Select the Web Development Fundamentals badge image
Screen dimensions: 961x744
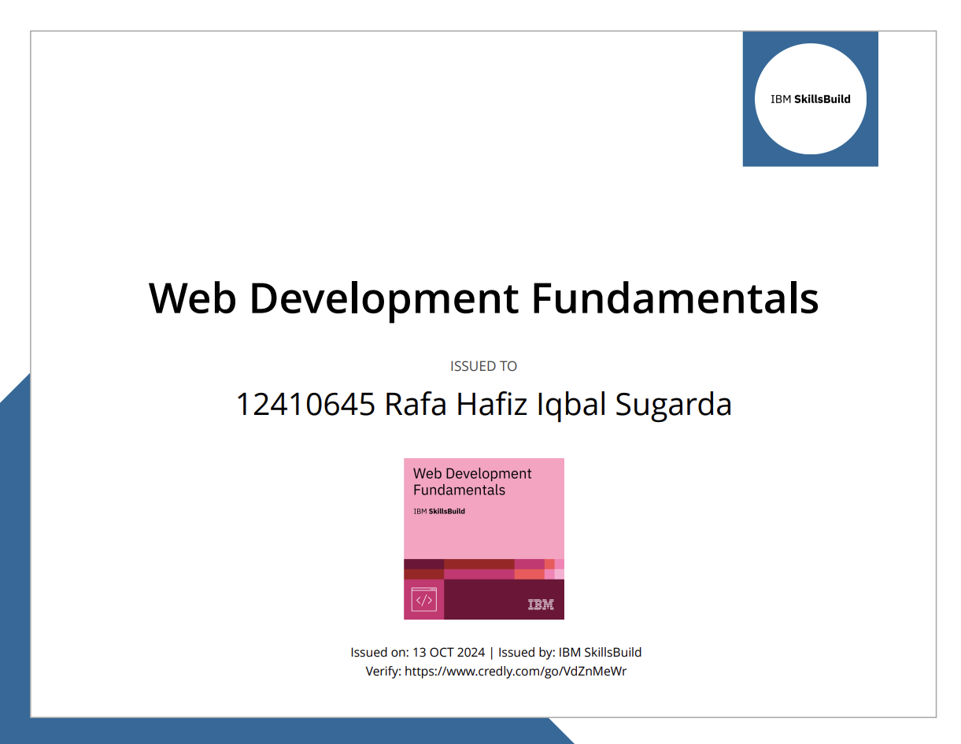pyautogui.click(x=483, y=539)
